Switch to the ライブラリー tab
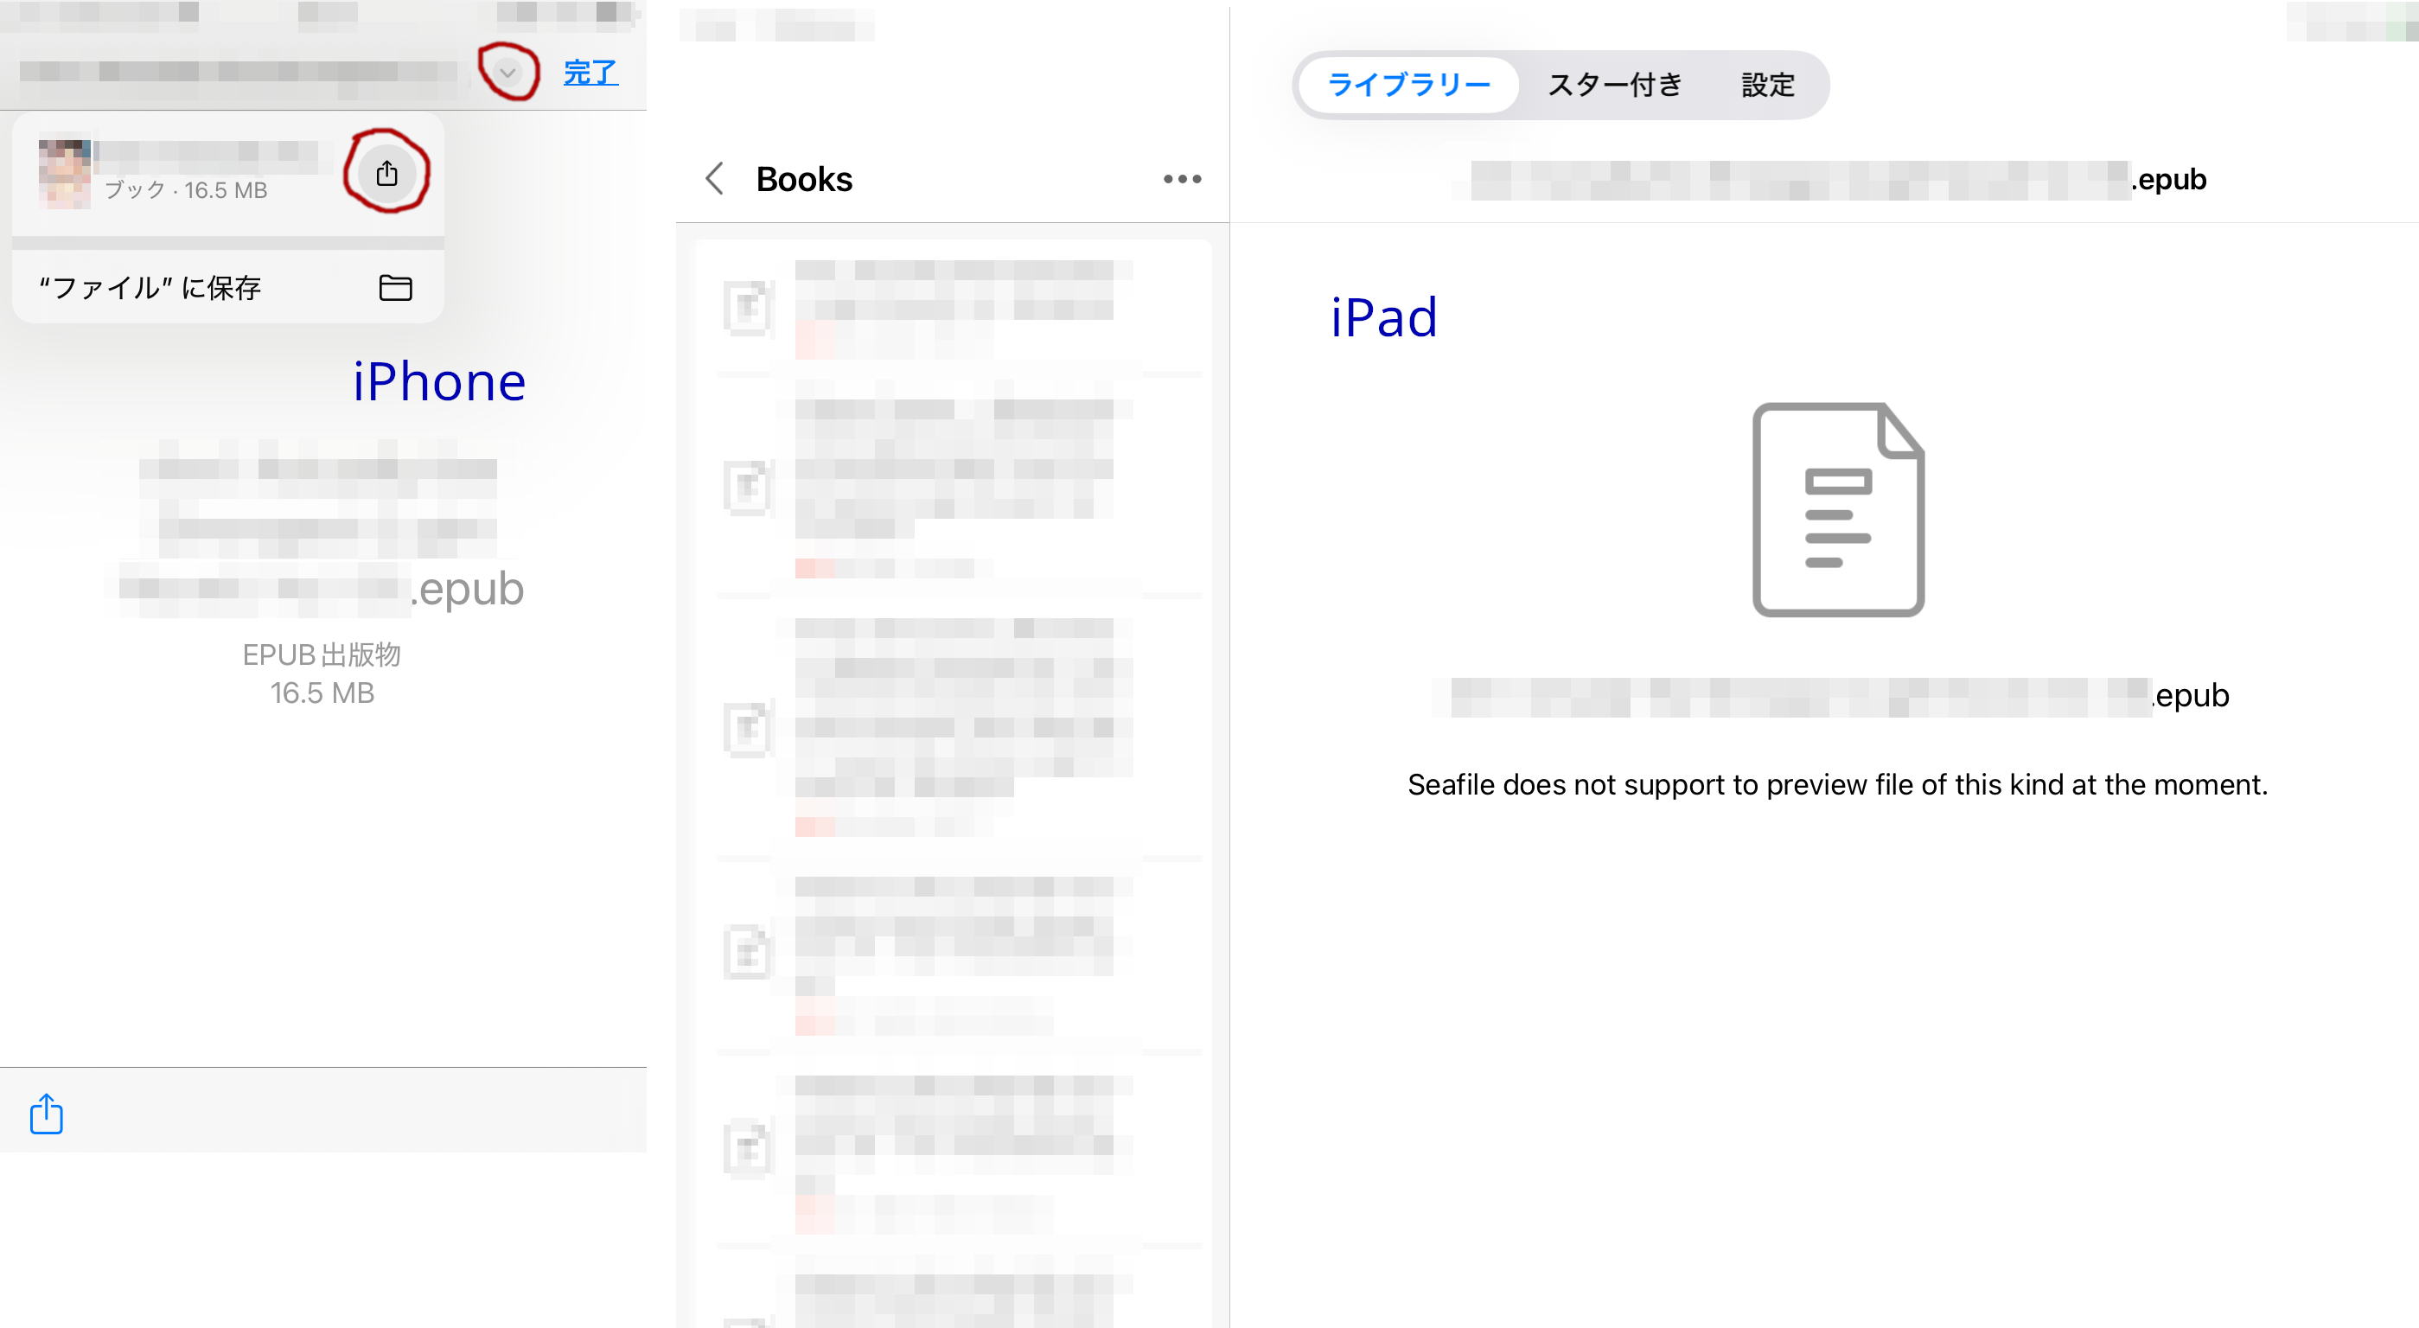Image resolution: width=2419 pixels, height=1328 pixels. [x=1408, y=85]
